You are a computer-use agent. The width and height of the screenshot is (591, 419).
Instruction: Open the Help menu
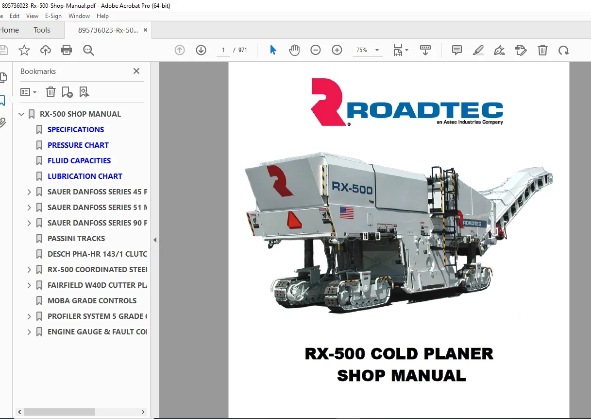pyautogui.click(x=102, y=16)
